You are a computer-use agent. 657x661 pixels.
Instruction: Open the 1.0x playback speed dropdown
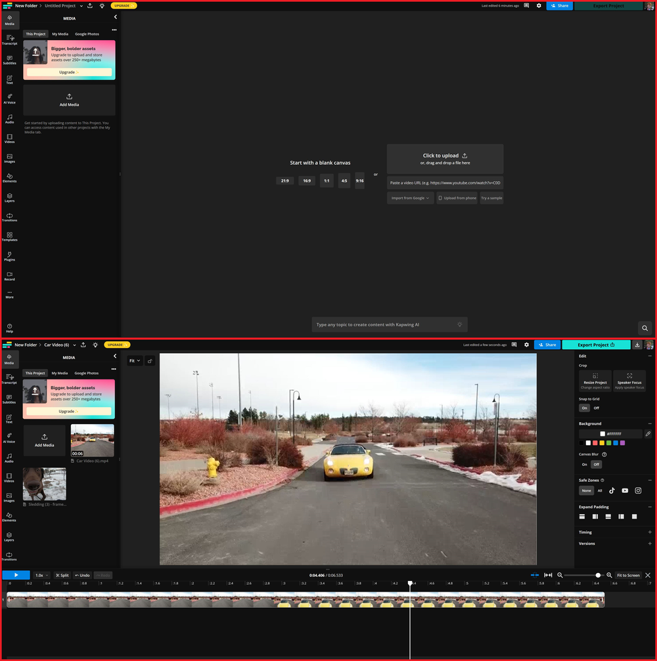point(41,575)
